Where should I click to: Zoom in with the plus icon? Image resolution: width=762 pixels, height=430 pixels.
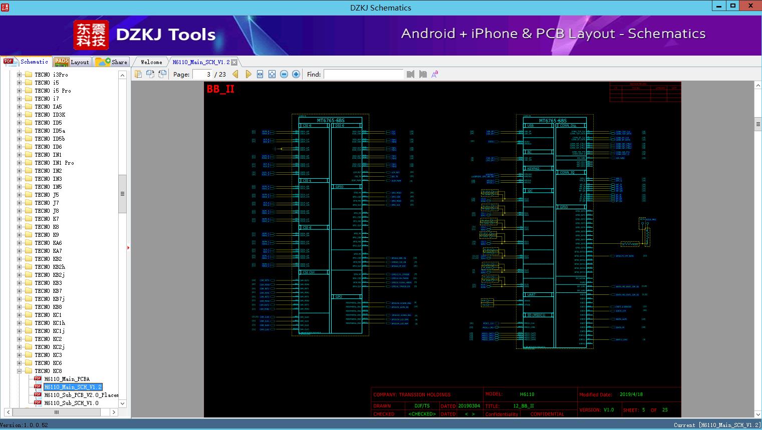click(x=296, y=74)
